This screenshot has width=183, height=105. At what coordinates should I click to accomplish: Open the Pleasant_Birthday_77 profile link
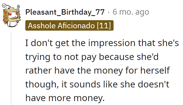coord(65,12)
